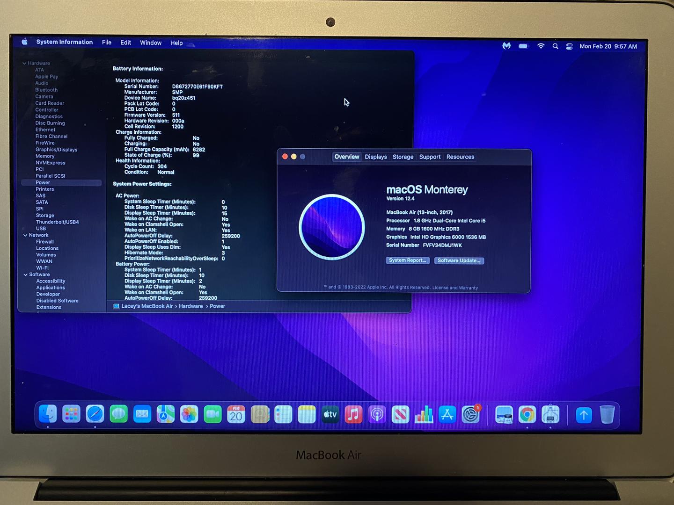Screen dimensions: 674x505
Task: Select Applications under Software
Action: 51,288
